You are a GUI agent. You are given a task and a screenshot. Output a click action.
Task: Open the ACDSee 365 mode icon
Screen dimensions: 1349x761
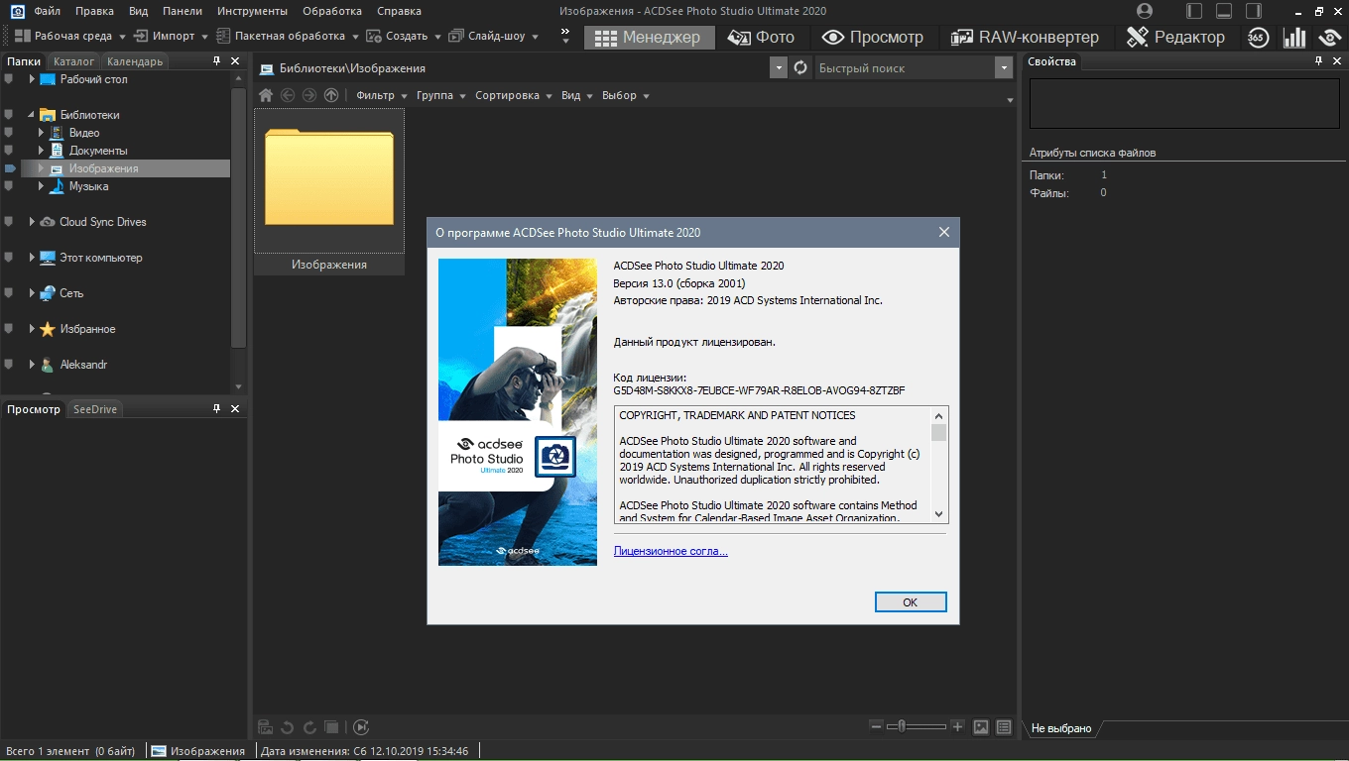pos(1258,38)
